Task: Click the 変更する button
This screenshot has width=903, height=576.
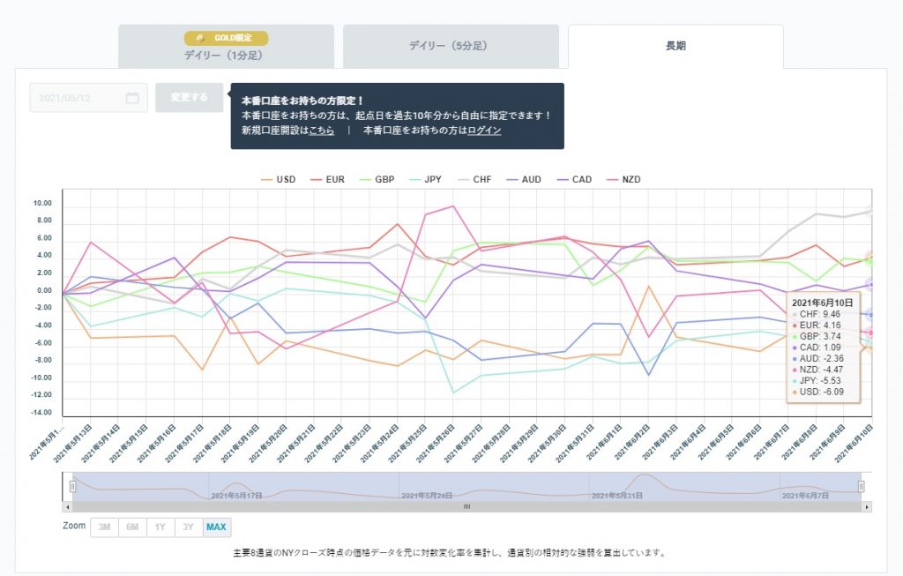Action: point(189,97)
